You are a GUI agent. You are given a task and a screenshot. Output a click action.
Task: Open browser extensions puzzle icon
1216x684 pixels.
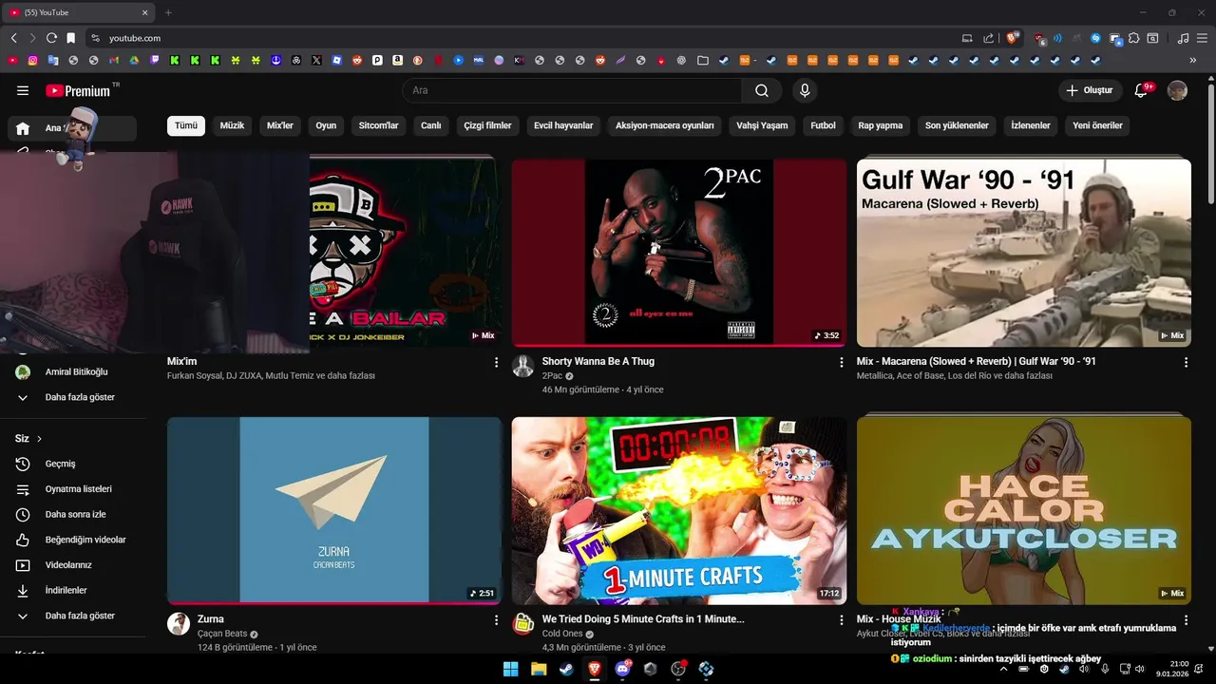(x=1133, y=38)
